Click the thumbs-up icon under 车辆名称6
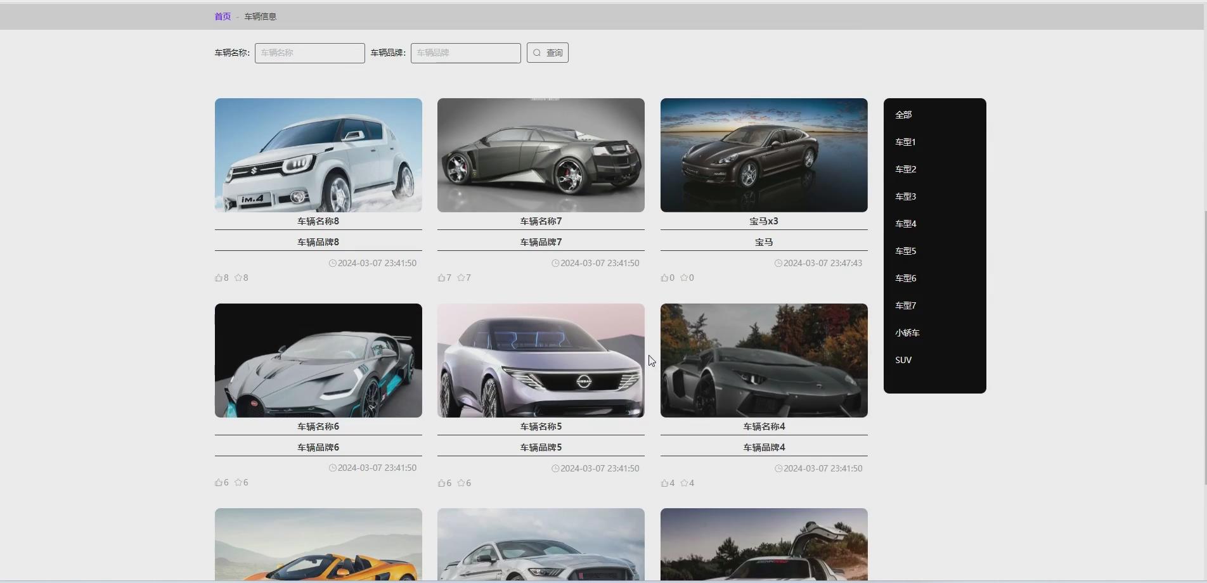 pos(219,482)
